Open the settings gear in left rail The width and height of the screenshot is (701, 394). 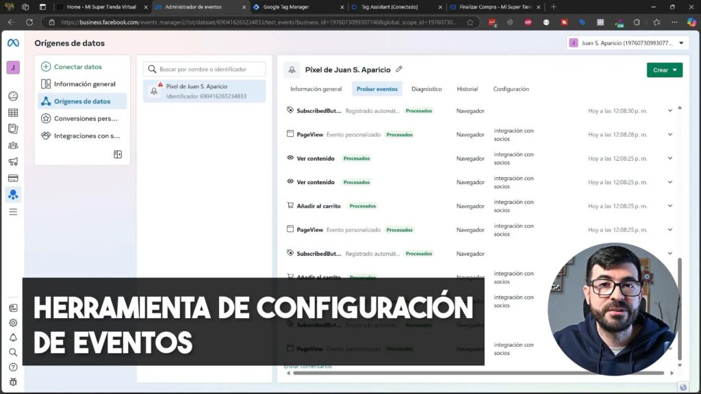coord(13,323)
